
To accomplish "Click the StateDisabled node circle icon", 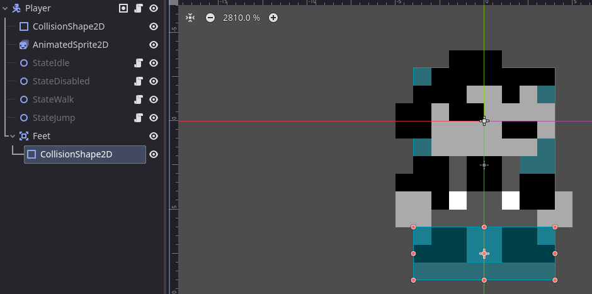I will click(x=24, y=81).
